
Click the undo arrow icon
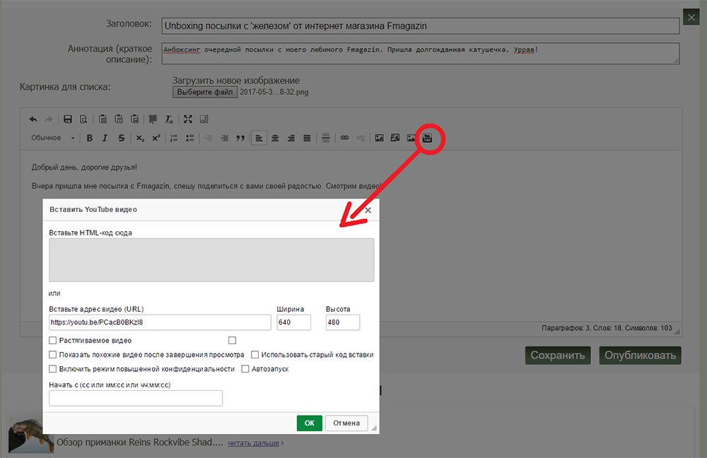click(x=33, y=119)
